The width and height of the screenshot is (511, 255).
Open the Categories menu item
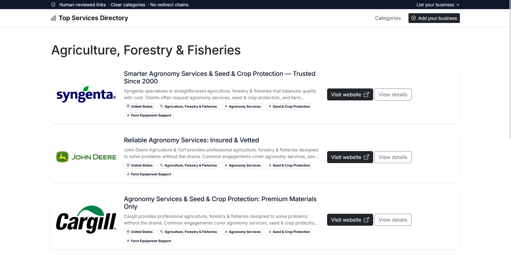tap(388, 18)
